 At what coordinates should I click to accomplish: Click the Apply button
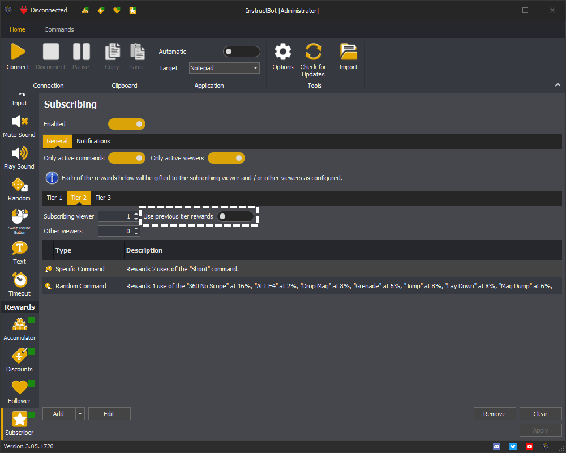[541, 430]
